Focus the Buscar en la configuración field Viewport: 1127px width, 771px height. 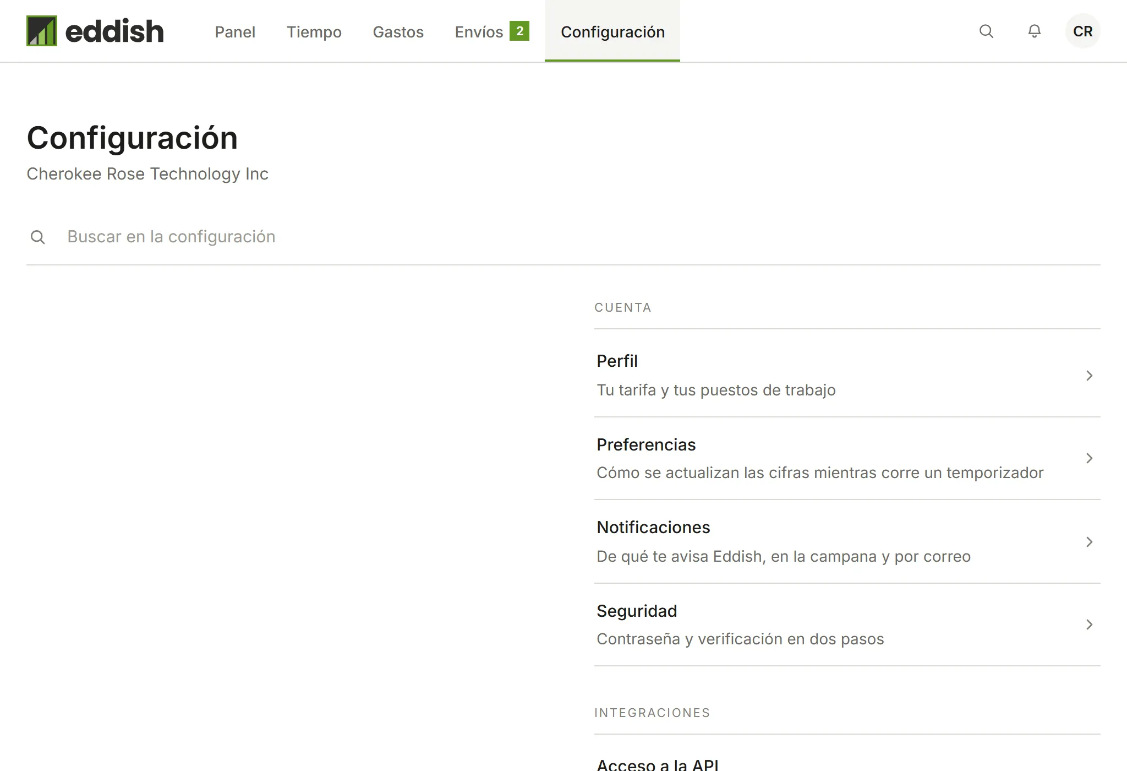coord(563,237)
